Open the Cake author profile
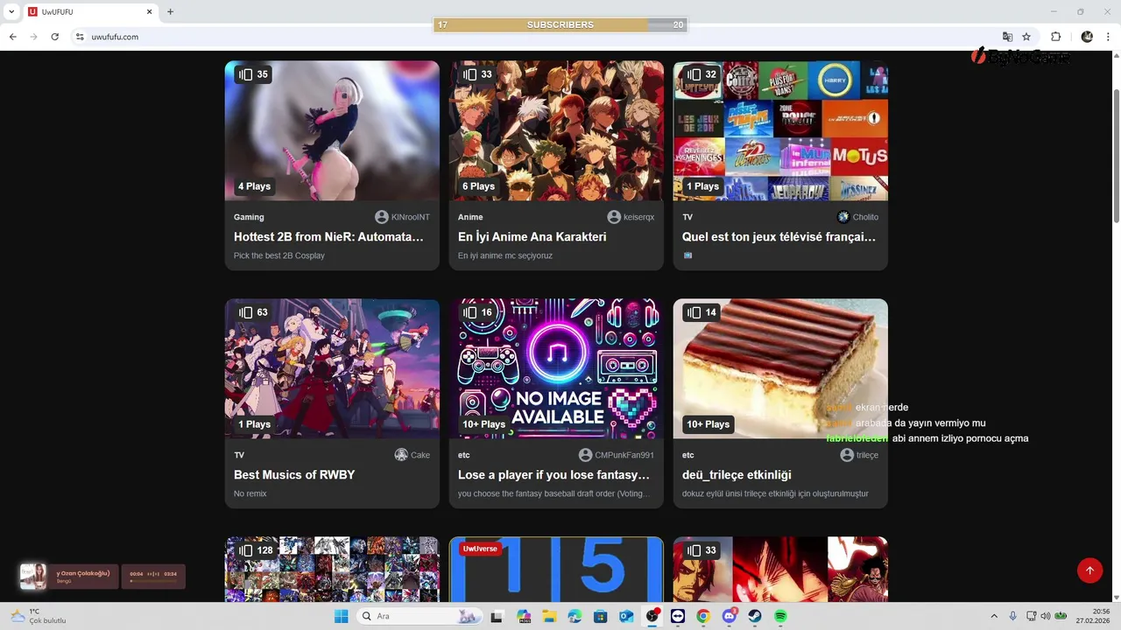Image resolution: width=1121 pixels, height=630 pixels. pyautogui.click(x=412, y=455)
